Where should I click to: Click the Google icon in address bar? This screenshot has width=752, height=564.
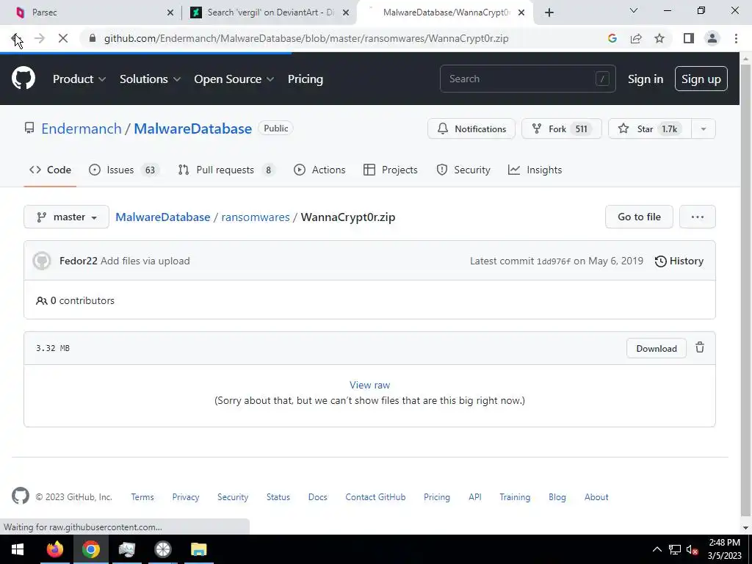click(x=612, y=38)
